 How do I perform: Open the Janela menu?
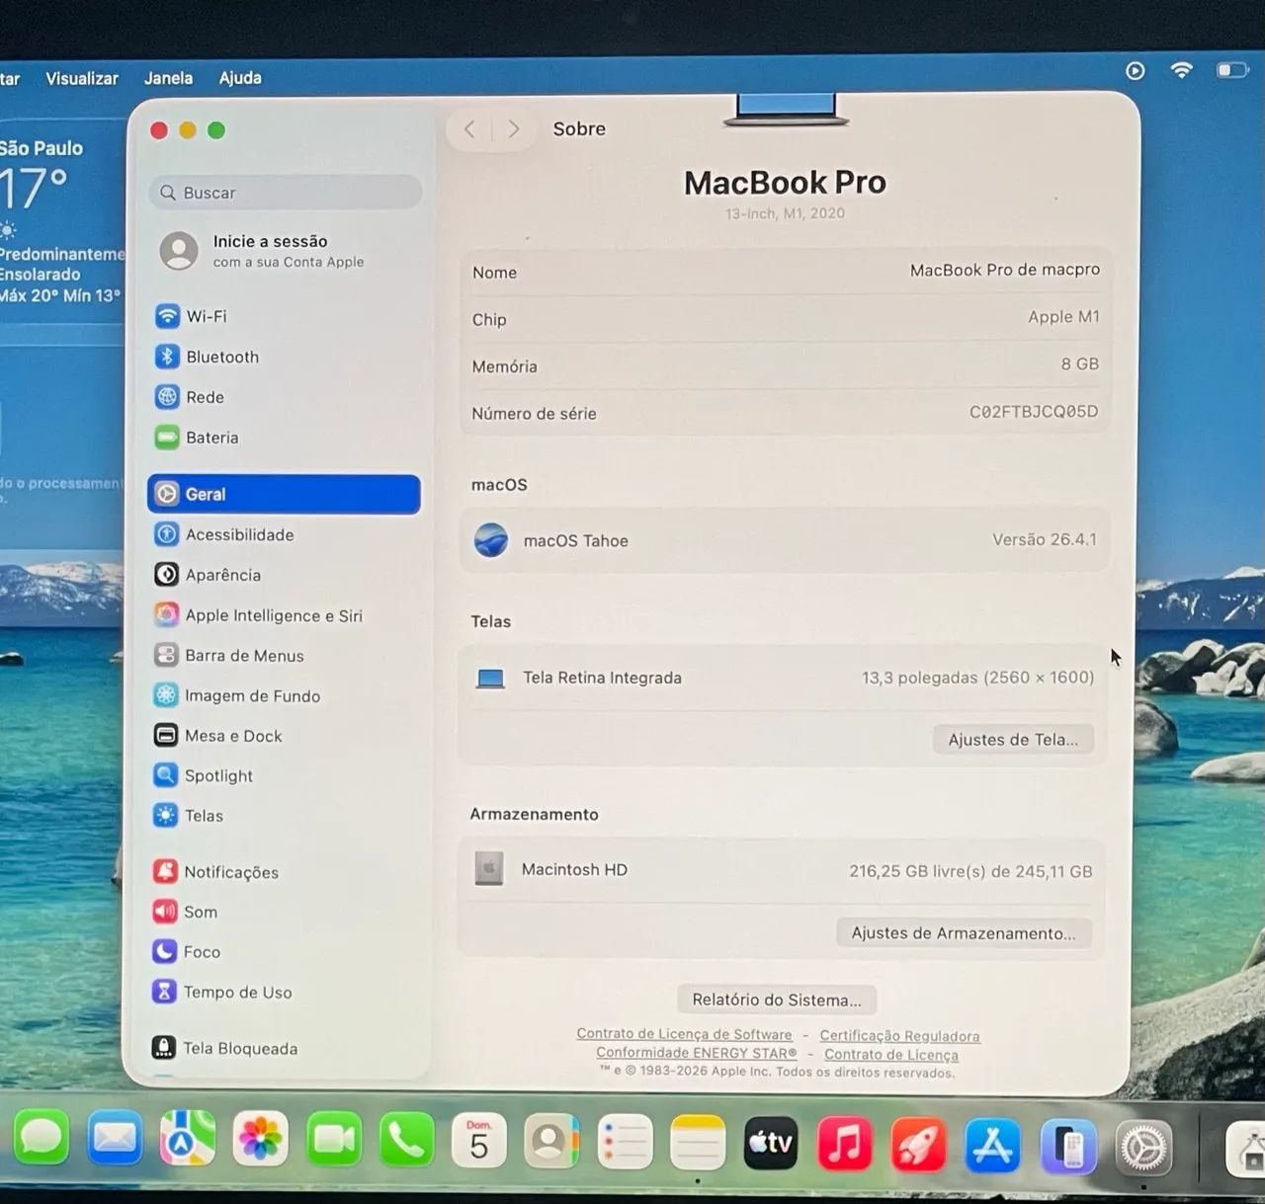[x=168, y=78]
